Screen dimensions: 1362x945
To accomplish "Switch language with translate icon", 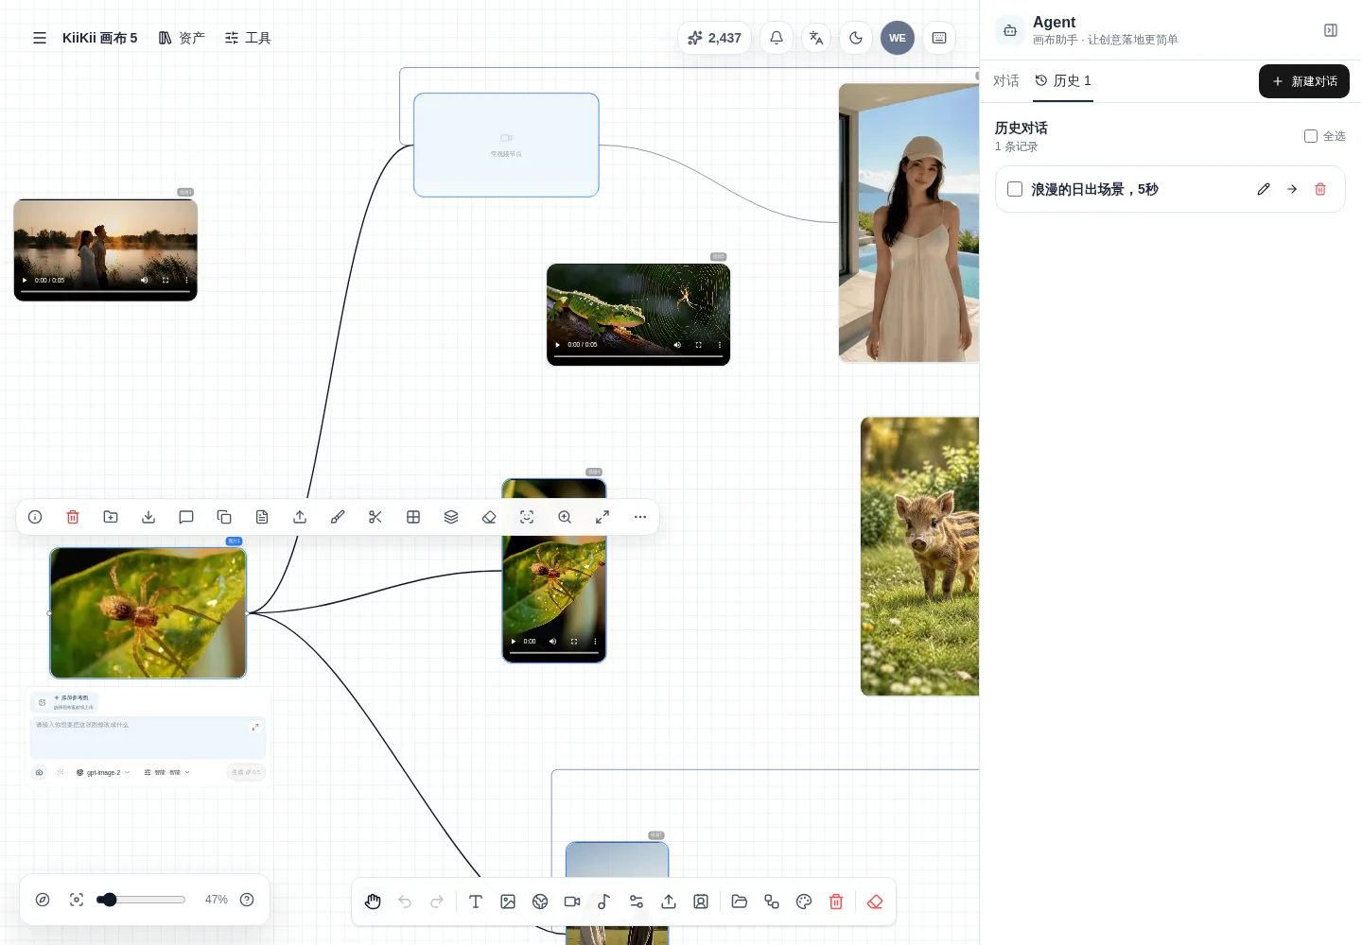I will [816, 38].
